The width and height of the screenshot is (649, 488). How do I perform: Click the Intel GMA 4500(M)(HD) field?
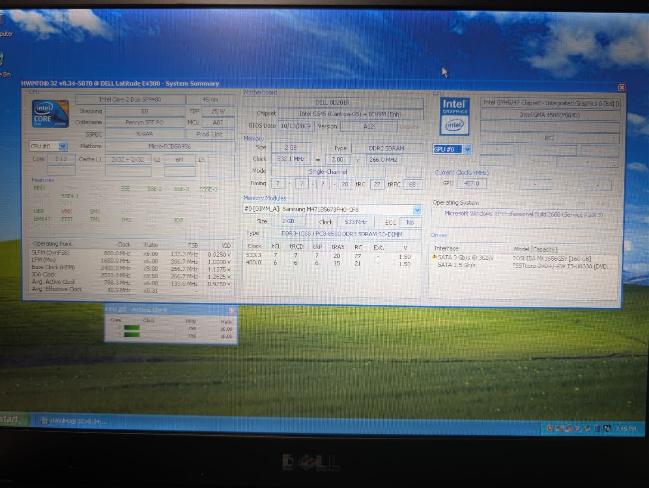tap(550, 115)
